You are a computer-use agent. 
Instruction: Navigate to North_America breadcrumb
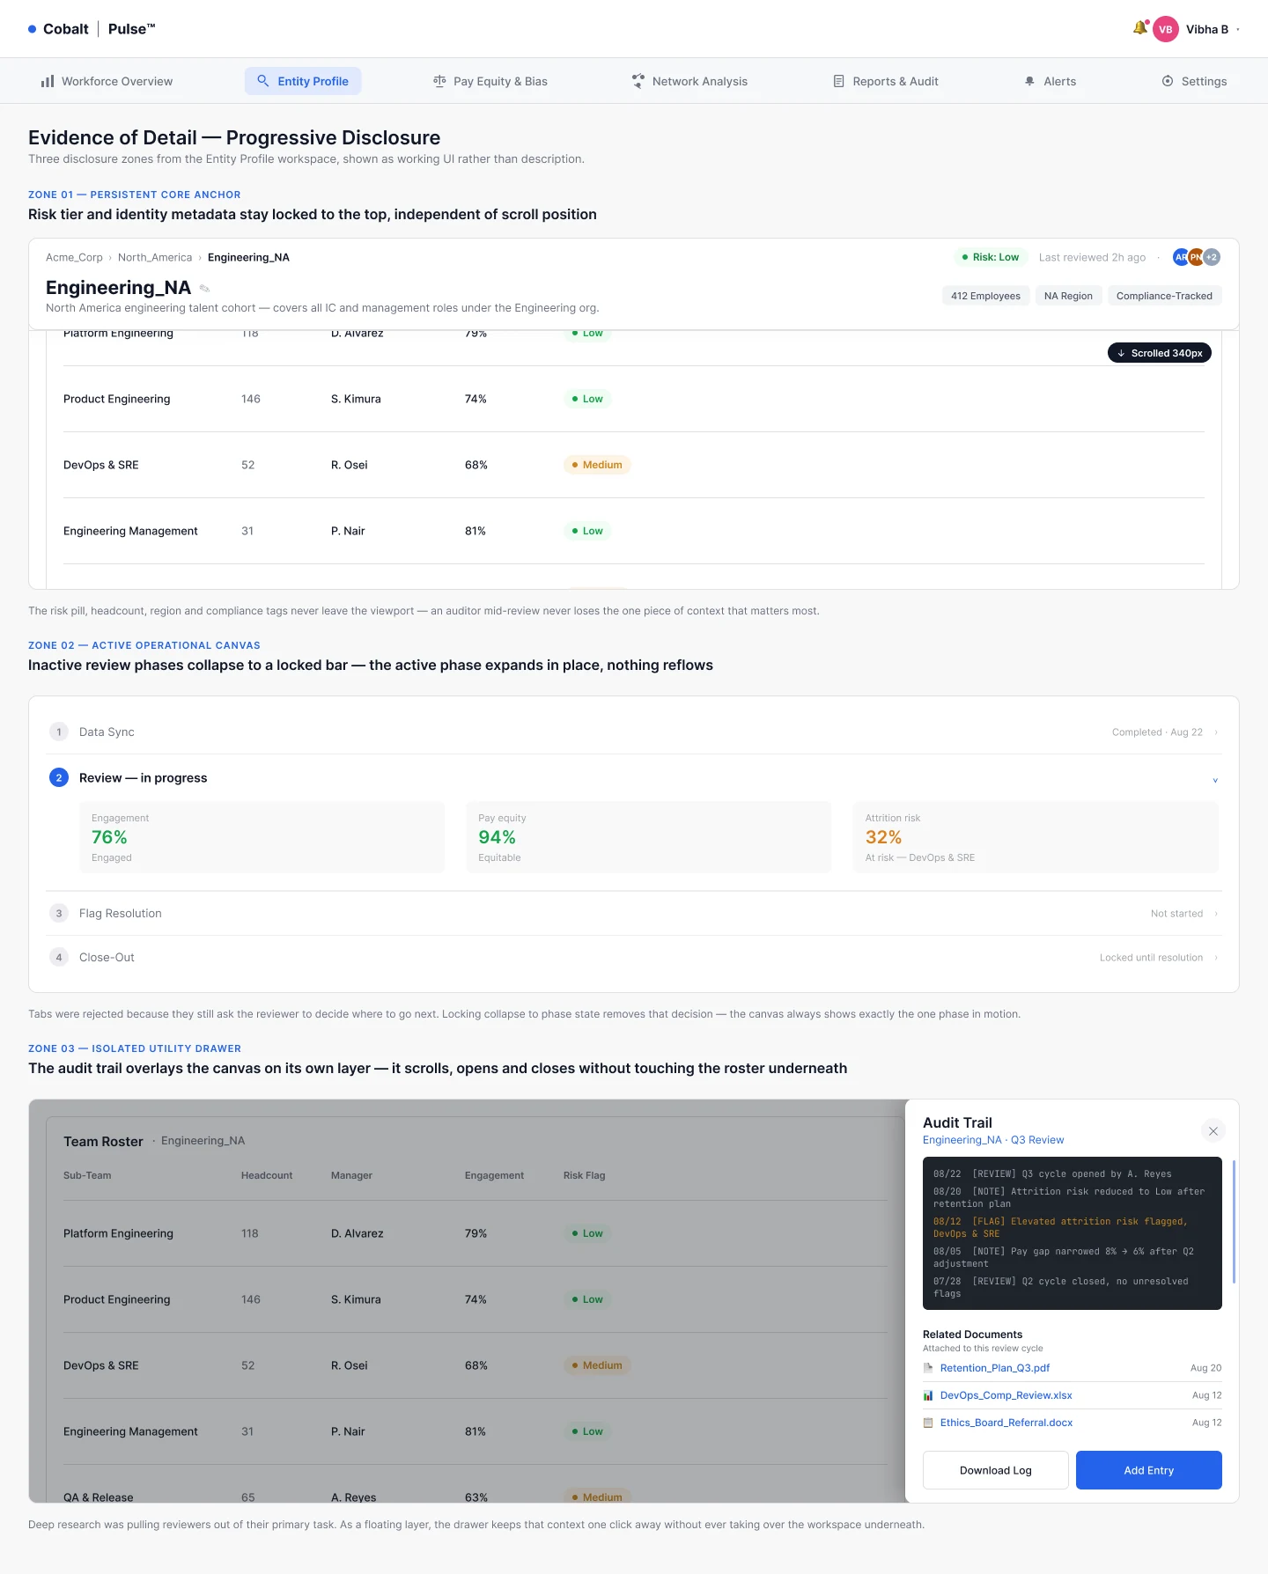click(155, 257)
